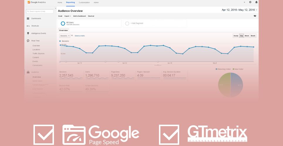Open the Export dropdown menu
The height and width of the screenshot is (146, 283).
tap(67, 16)
